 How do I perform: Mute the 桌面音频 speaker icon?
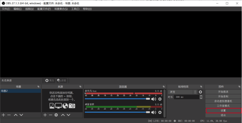153,112
